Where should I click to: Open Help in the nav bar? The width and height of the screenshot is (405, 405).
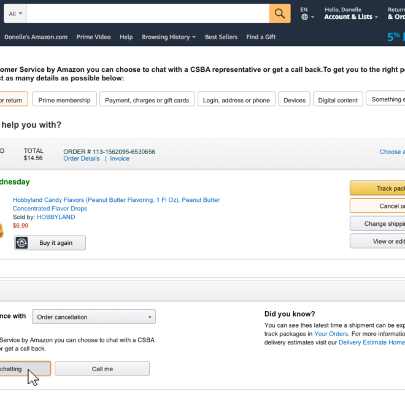coord(126,37)
